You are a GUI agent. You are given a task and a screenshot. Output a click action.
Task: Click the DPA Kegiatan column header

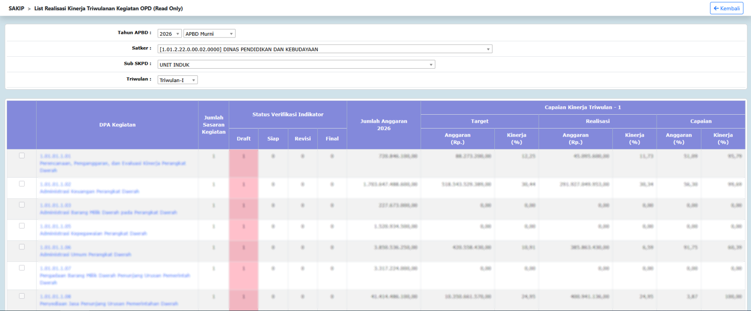pyautogui.click(x=117, y=125)
